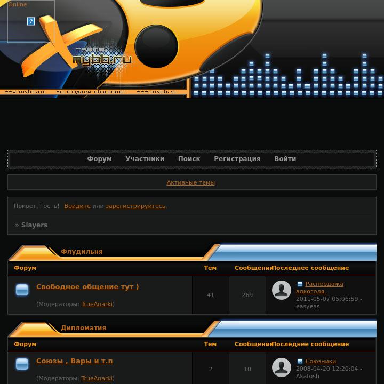The image size is (384, 384).
Task: Click the date 2008-04-20 12:20:04
Action: tap(327, 369)
